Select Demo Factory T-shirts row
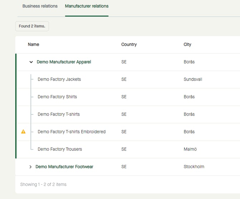Viewport: 240px width, 199px height. 59,114
